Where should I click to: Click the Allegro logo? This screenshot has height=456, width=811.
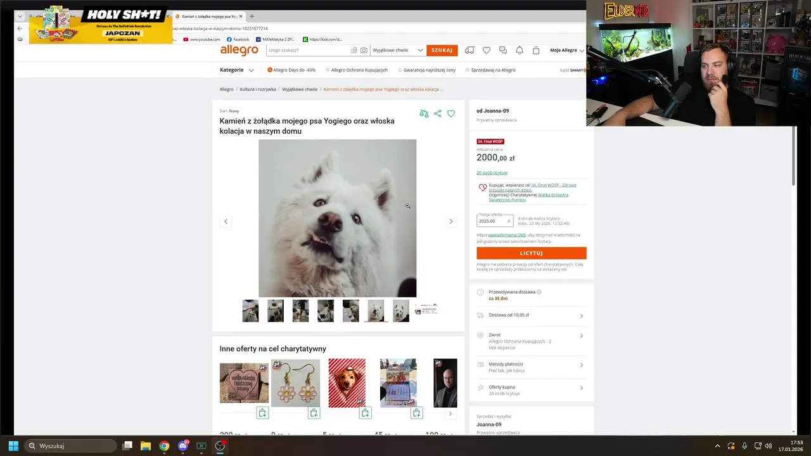239,50
